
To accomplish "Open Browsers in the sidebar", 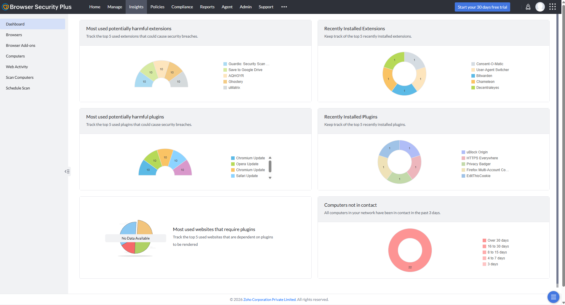I will 33,35.
